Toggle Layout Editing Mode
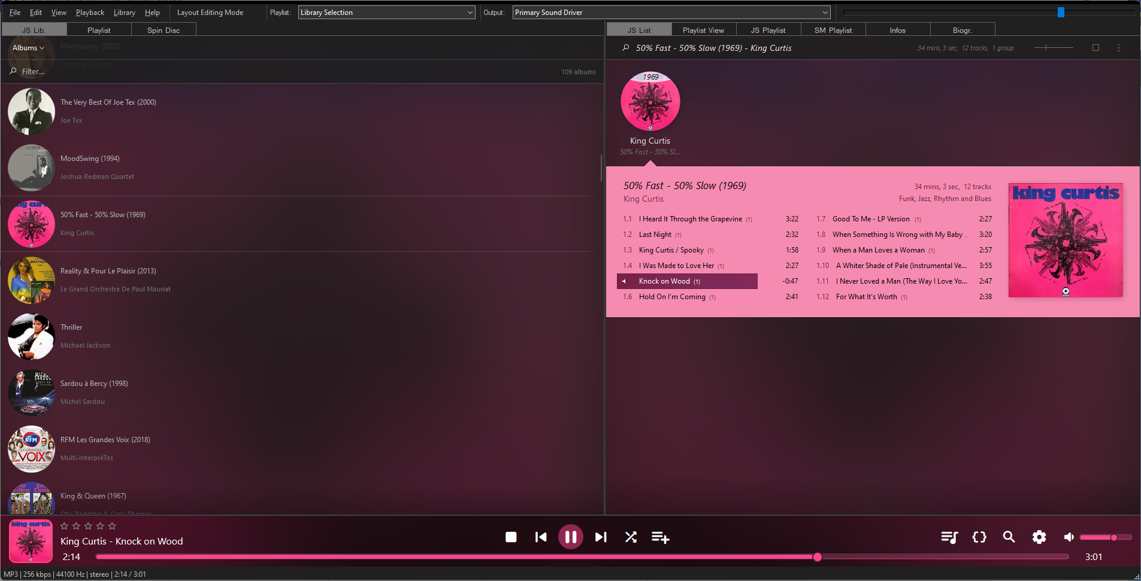This screenshot has height=581, width=1141. point(210,12)
